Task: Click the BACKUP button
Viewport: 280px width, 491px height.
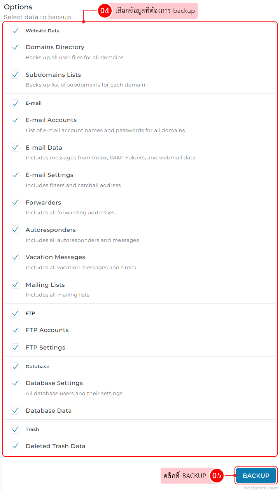Action: pyautogui.click(x=256, y=475)
